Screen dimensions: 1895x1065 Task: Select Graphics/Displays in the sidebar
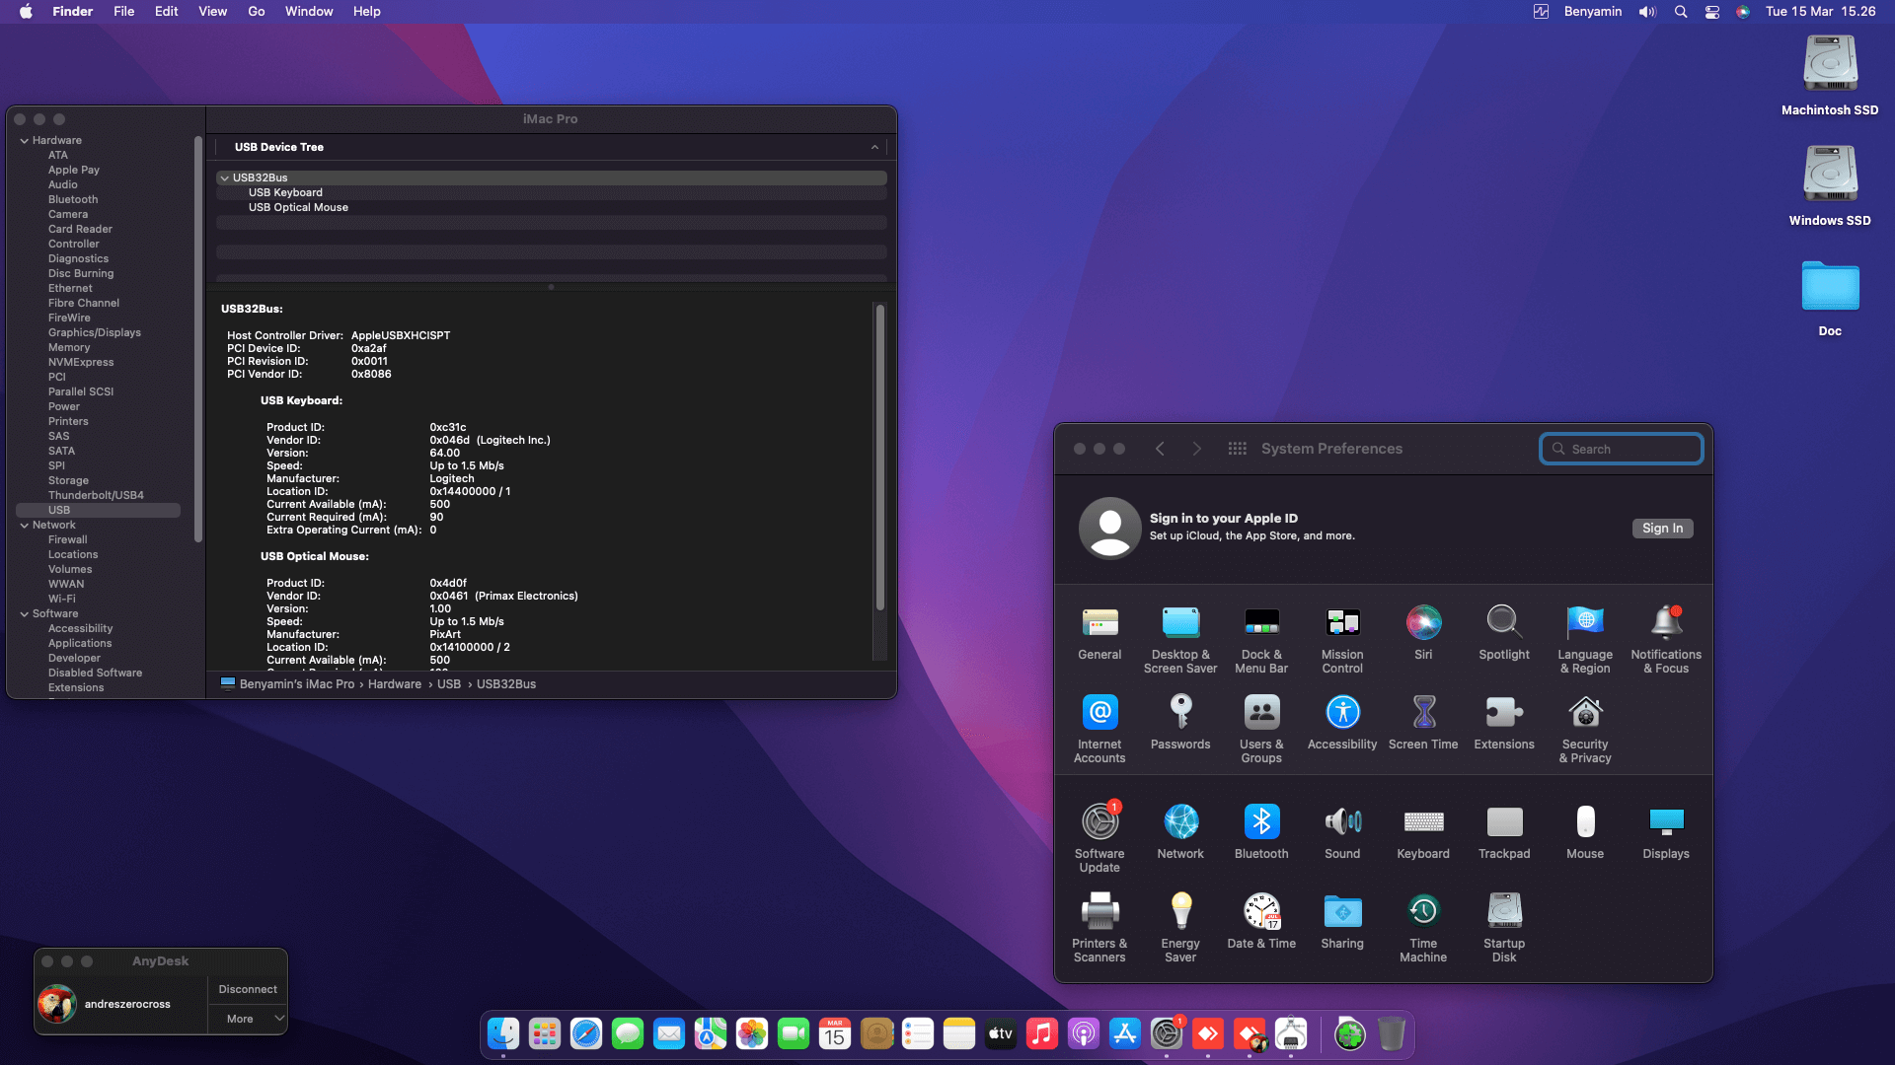(95, 333)
